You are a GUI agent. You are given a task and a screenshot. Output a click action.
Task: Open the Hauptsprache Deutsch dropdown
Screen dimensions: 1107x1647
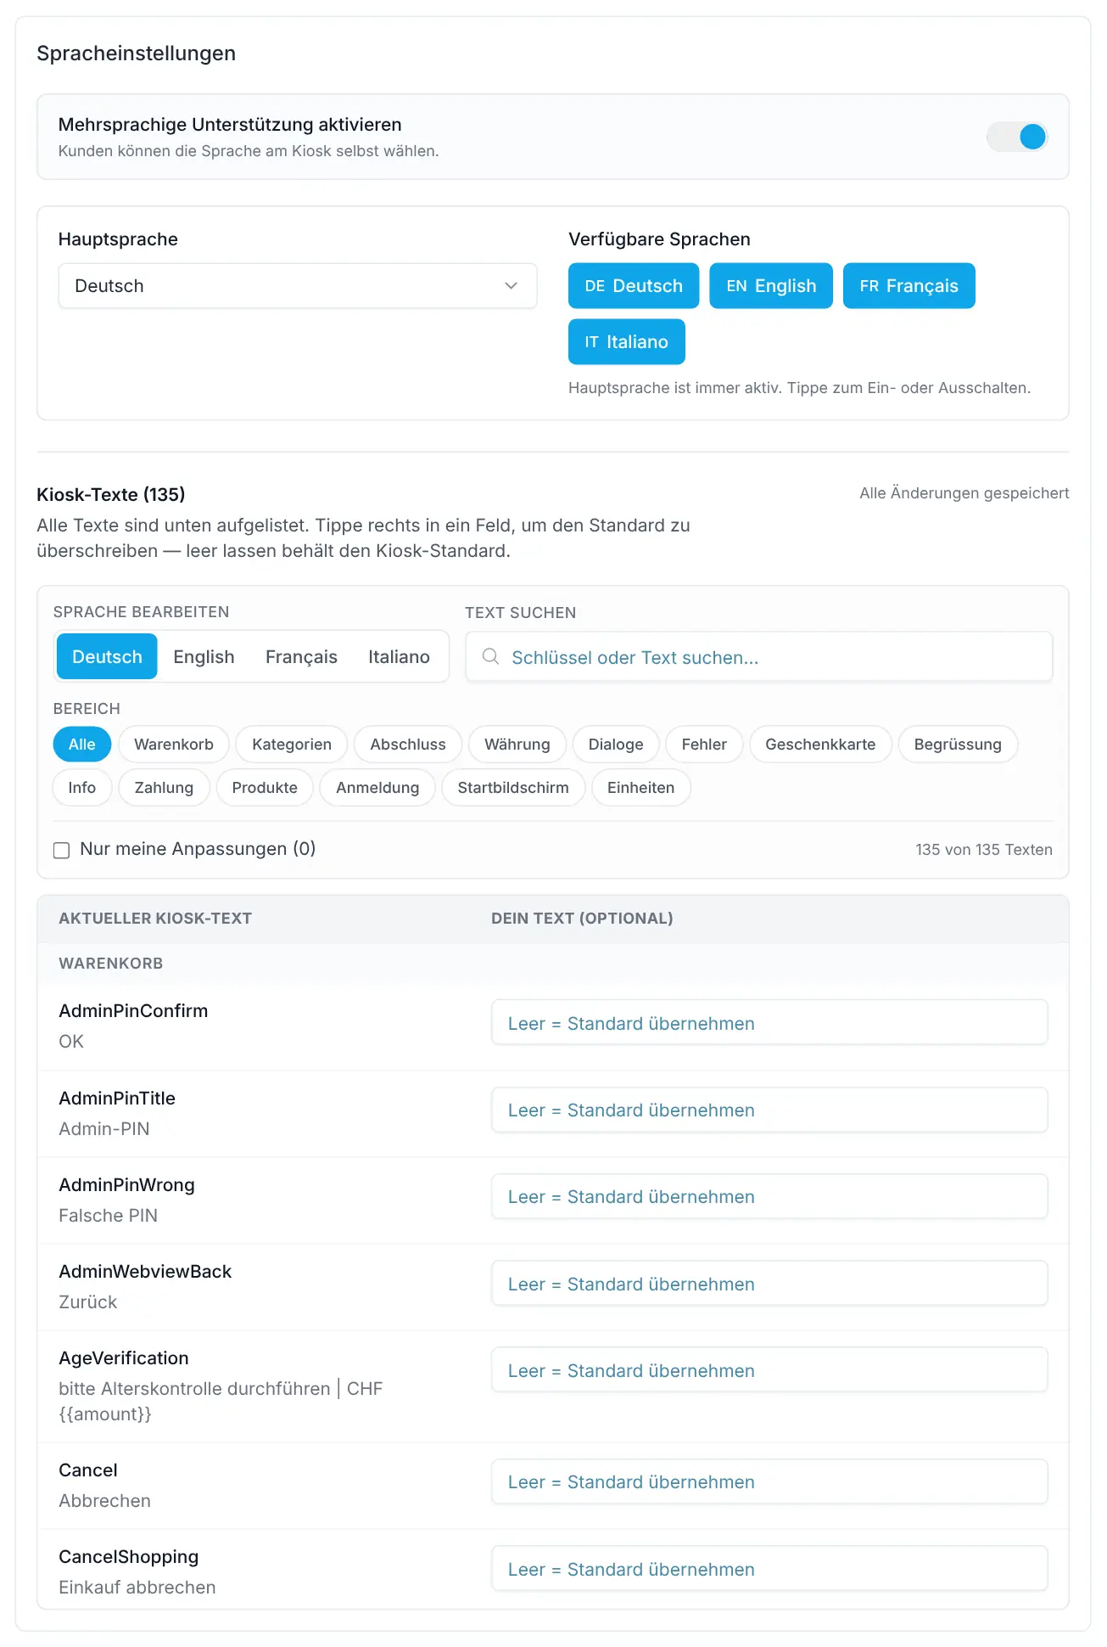click(298, 286)
